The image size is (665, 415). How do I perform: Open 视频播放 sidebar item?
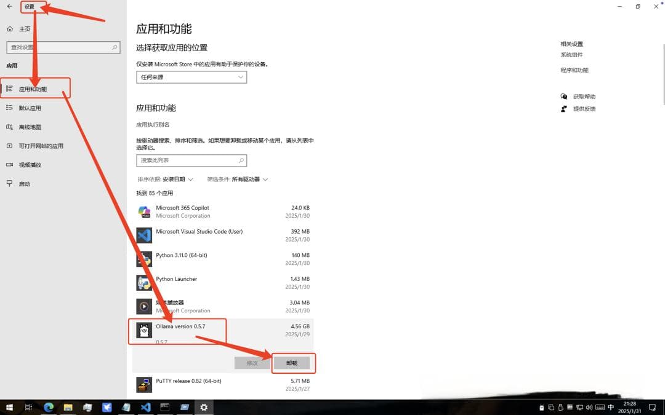click(x=30, y=165)
